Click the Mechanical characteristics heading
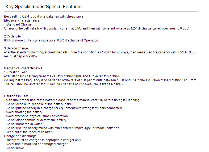The width and height of the screenshot is (209, 152). click(x=24, y=68)
